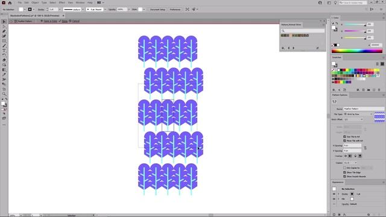Viewport: 386px width, 217px height.
Task: Click the H Spacing input field
Action: pyautogui.click(x=352, y=145)
